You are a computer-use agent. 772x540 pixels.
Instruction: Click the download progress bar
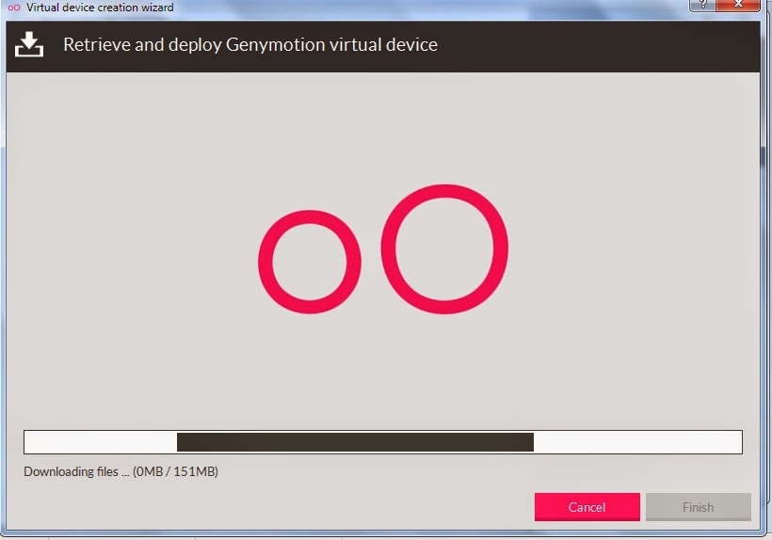(382, 441)
